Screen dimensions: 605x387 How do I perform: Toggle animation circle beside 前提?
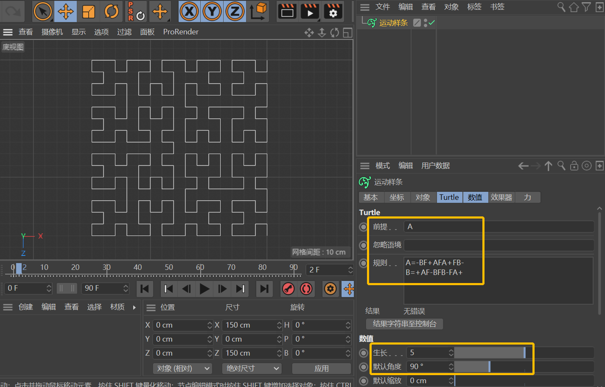pos(363,227)
